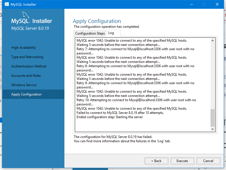Click the 'MySQL Server 8.0.19' sidebar subtitle

[x=30, y=28]
